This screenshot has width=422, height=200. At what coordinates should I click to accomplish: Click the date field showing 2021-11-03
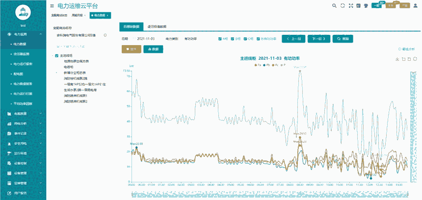point(146,38)
